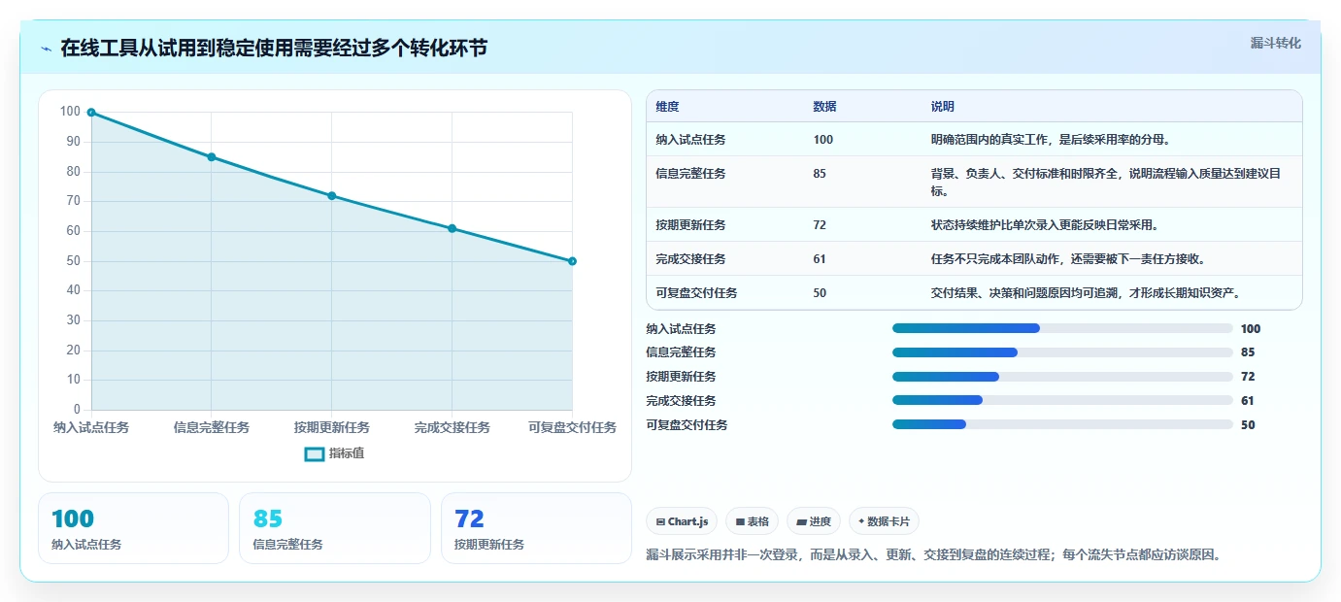Click the 数据卡片 chip

(x=884, y=521)
